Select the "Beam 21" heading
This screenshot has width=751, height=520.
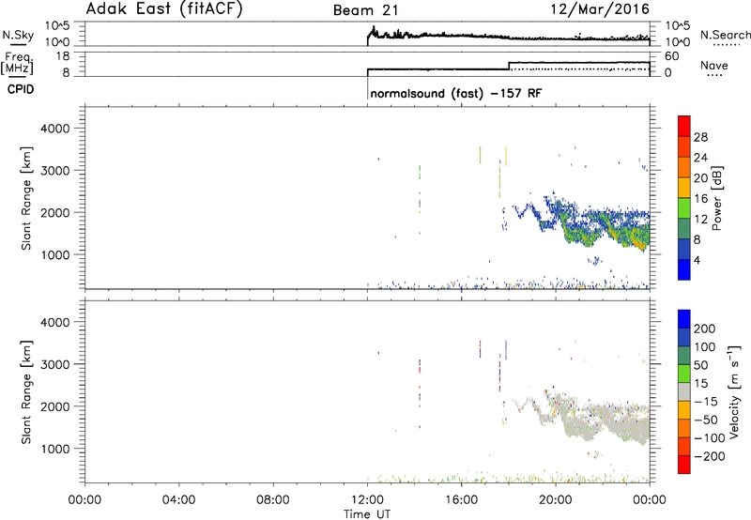coord(366,10)
